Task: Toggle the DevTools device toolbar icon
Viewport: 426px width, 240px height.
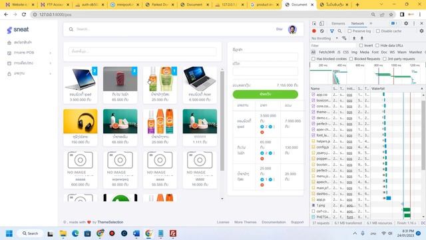Action: 321,23
